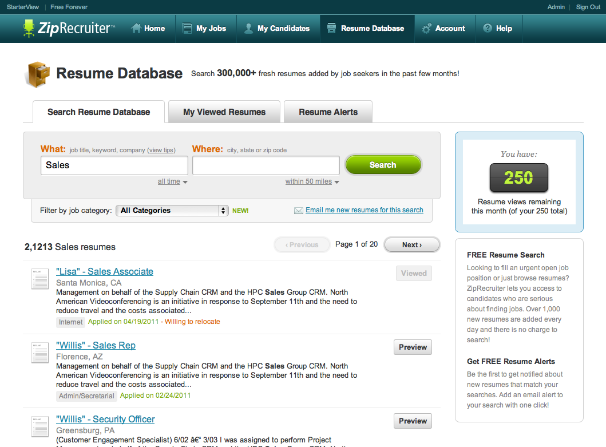The image size is (606, 447).
Task: Click the filing cabinet Resume Database icon
Action: [37, 74]
